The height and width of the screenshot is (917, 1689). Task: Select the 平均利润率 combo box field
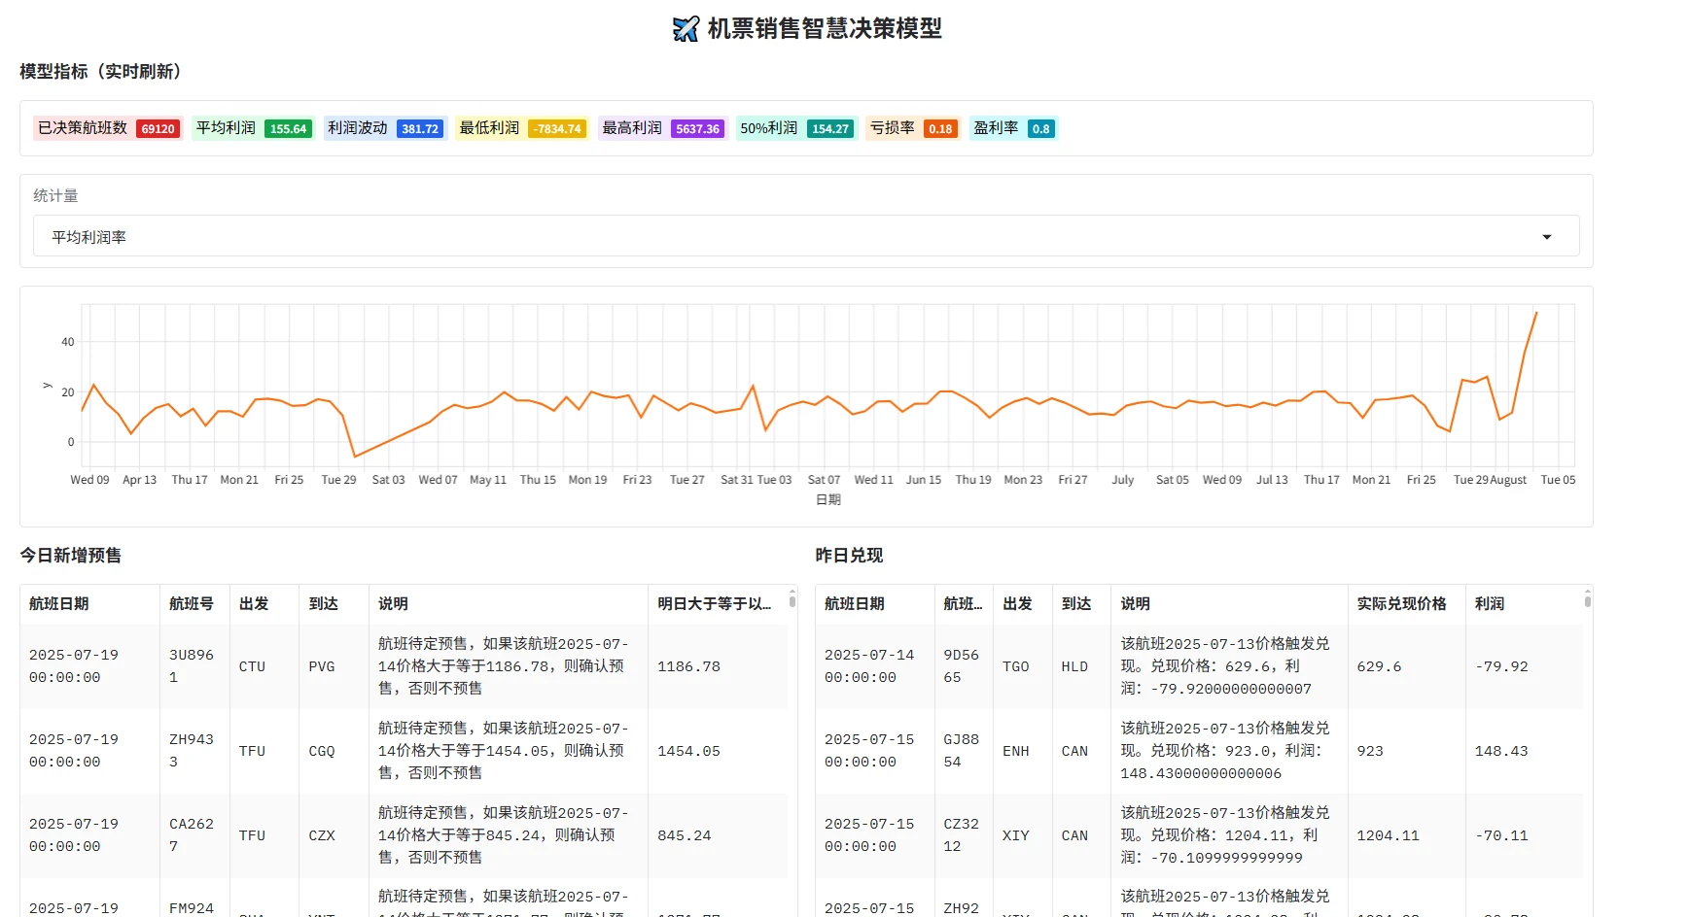tap(806, 236)
